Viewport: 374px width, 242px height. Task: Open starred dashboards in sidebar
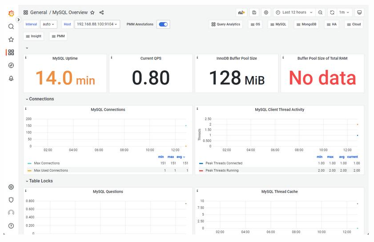point(11,40)
